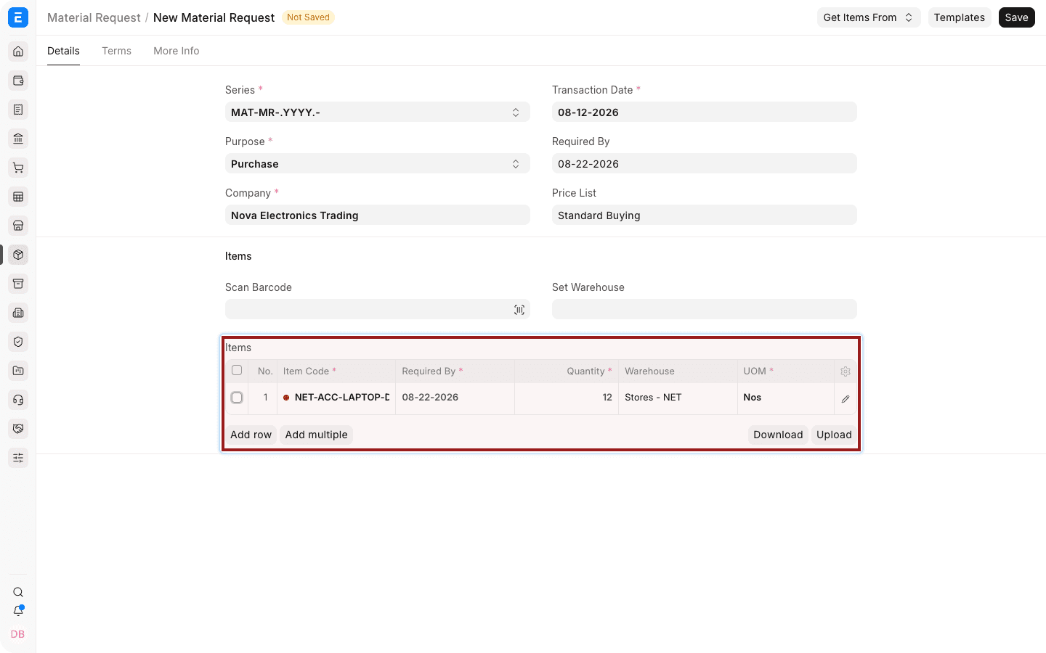Click the Price List field
Viewport: 1046px width, 653px height.
[x=705, y=215]
